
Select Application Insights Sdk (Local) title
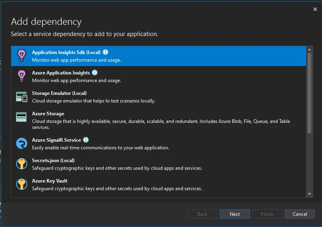[x=66, y=52]
